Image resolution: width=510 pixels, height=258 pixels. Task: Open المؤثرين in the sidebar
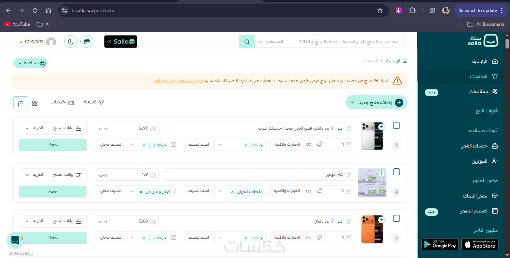point(484,161)
